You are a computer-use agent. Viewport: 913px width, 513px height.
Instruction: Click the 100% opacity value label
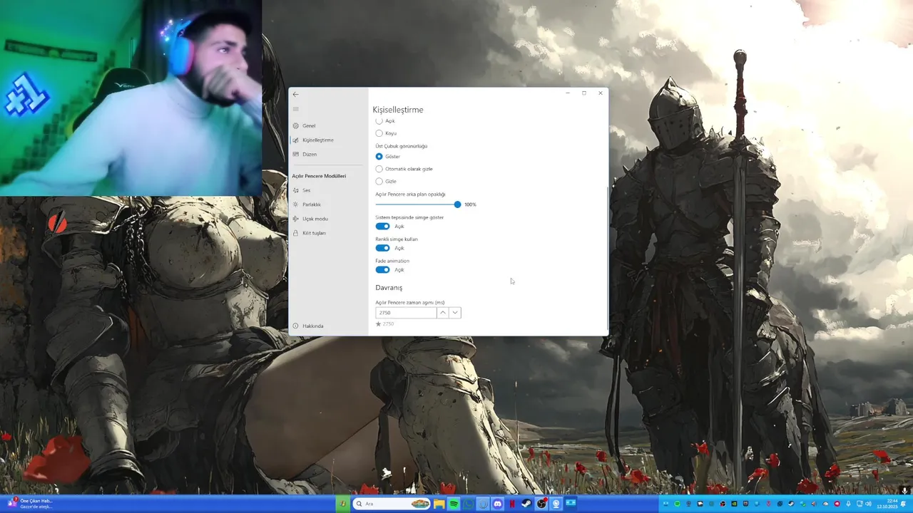point(470,204)
